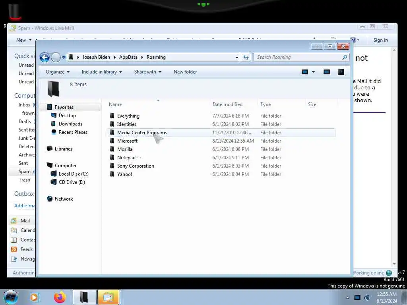Open Recent Places in Favorites
Viewport: 407px width, 305px height.
(x=73, y=132)
